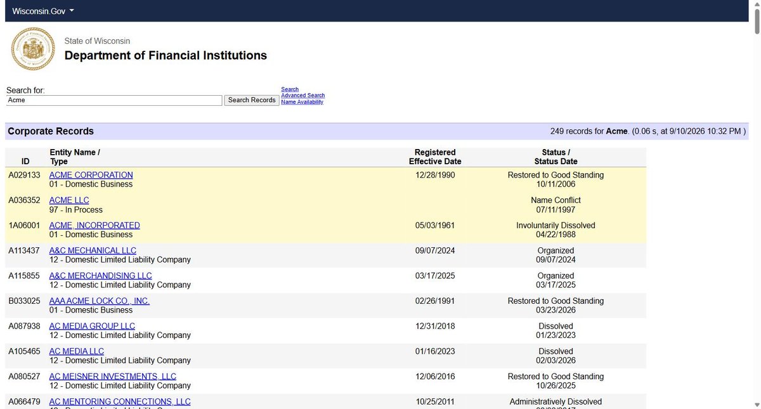761x409 pixels.
Task: Click ID A105465
Action: tap(24, 351)
